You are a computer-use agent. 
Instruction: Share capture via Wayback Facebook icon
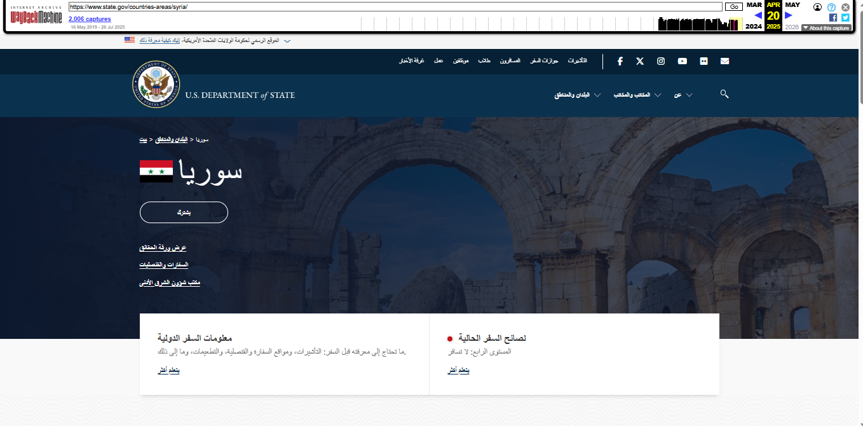(x=833, y=18)
